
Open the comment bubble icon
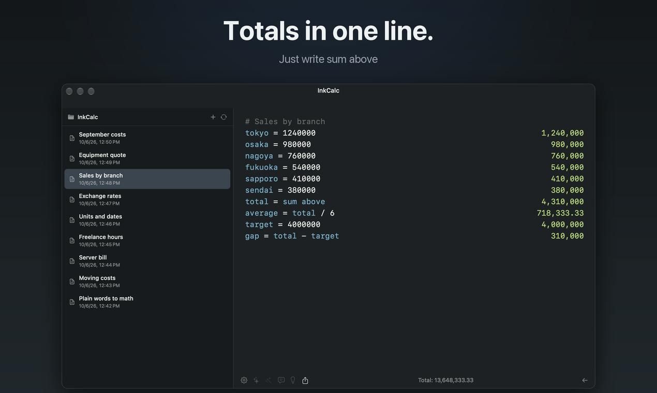click(x=281, y=380)
